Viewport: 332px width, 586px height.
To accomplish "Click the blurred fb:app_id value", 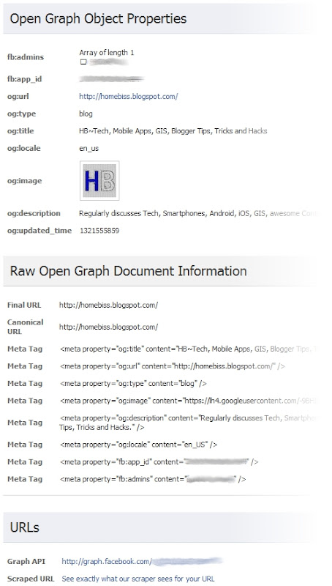I will 112,79.
